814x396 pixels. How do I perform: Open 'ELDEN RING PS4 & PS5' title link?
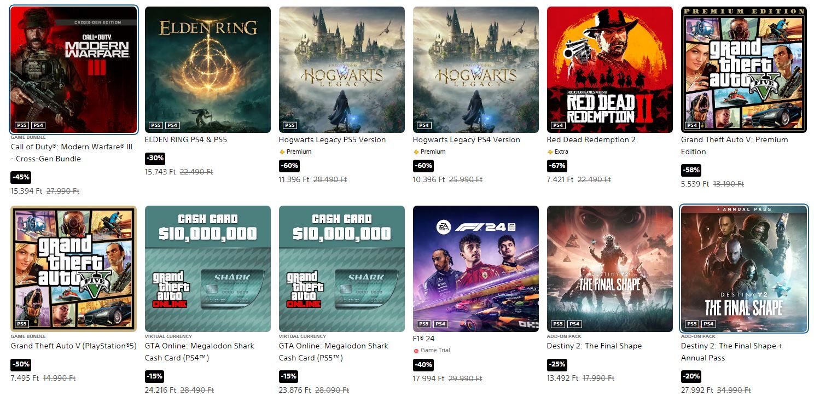[x=186, y=139]
